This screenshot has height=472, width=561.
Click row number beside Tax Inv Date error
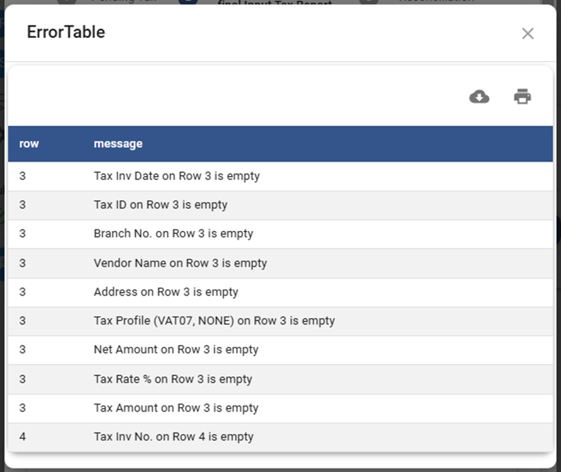[23, 176]
